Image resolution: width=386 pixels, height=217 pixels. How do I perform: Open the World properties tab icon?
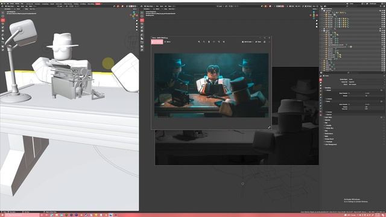[320, 91]
